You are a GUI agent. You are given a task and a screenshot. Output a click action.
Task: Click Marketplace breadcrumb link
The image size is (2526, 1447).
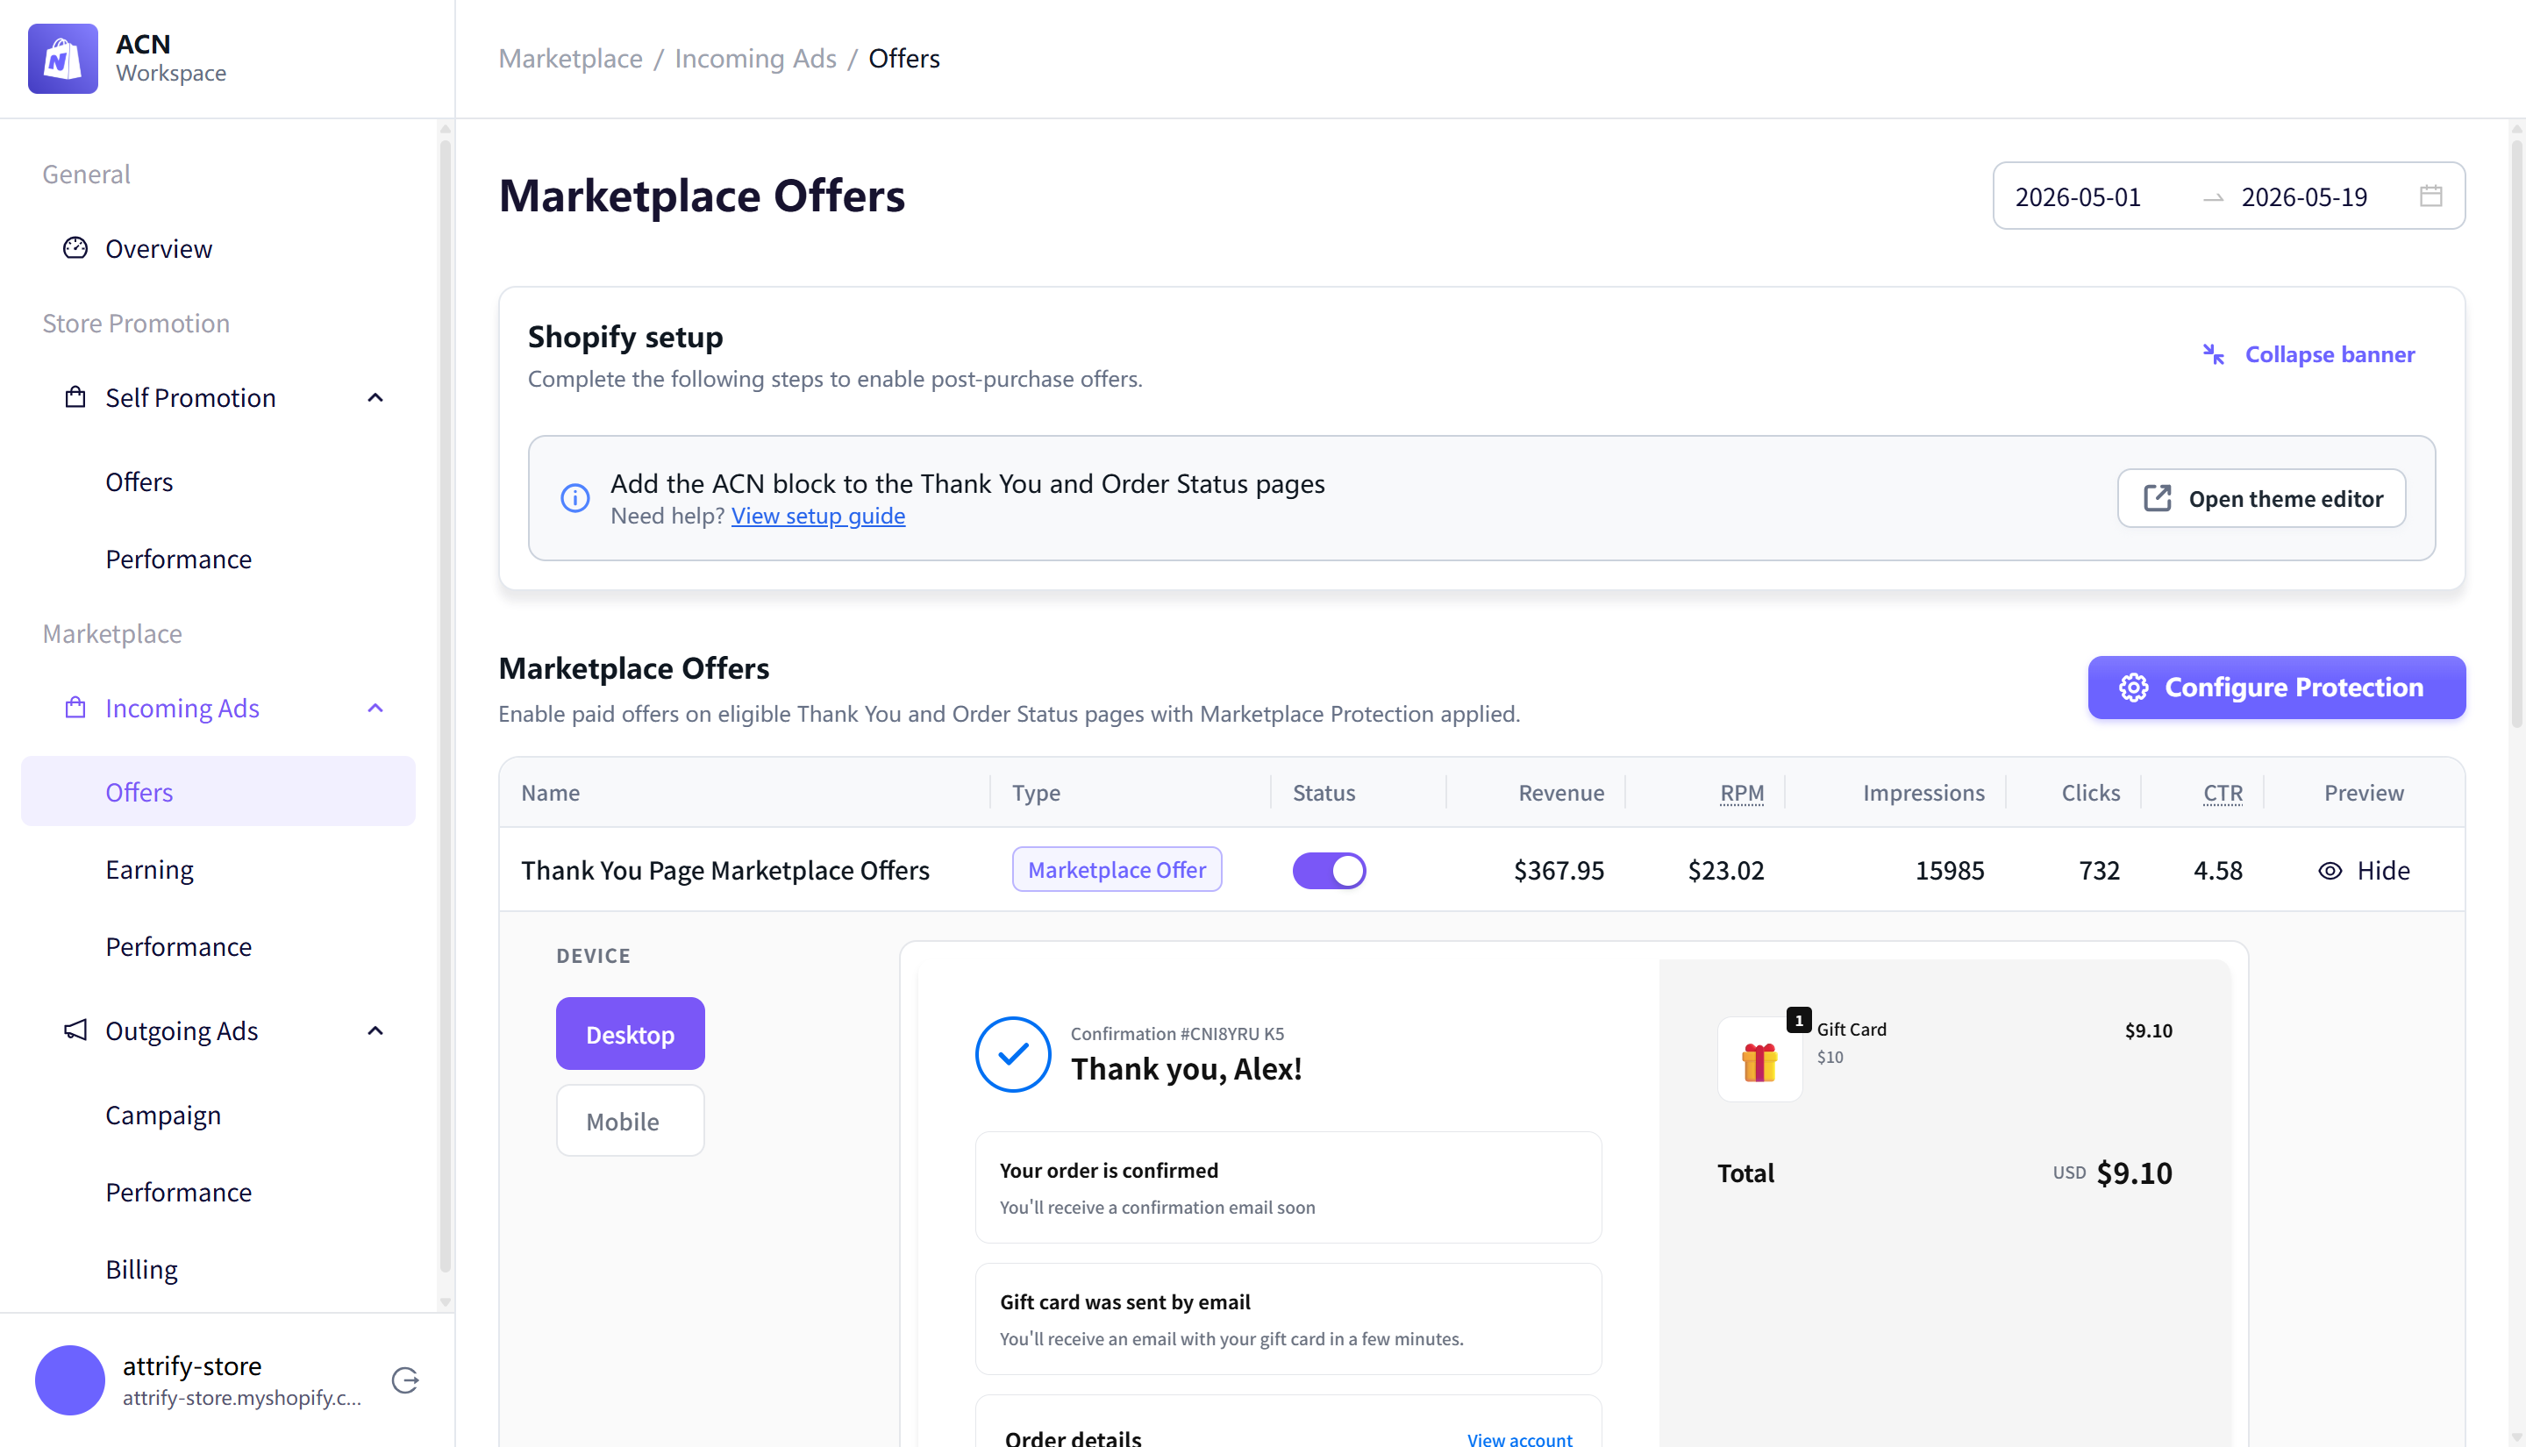pyautogui.click(x=570, y=59)
